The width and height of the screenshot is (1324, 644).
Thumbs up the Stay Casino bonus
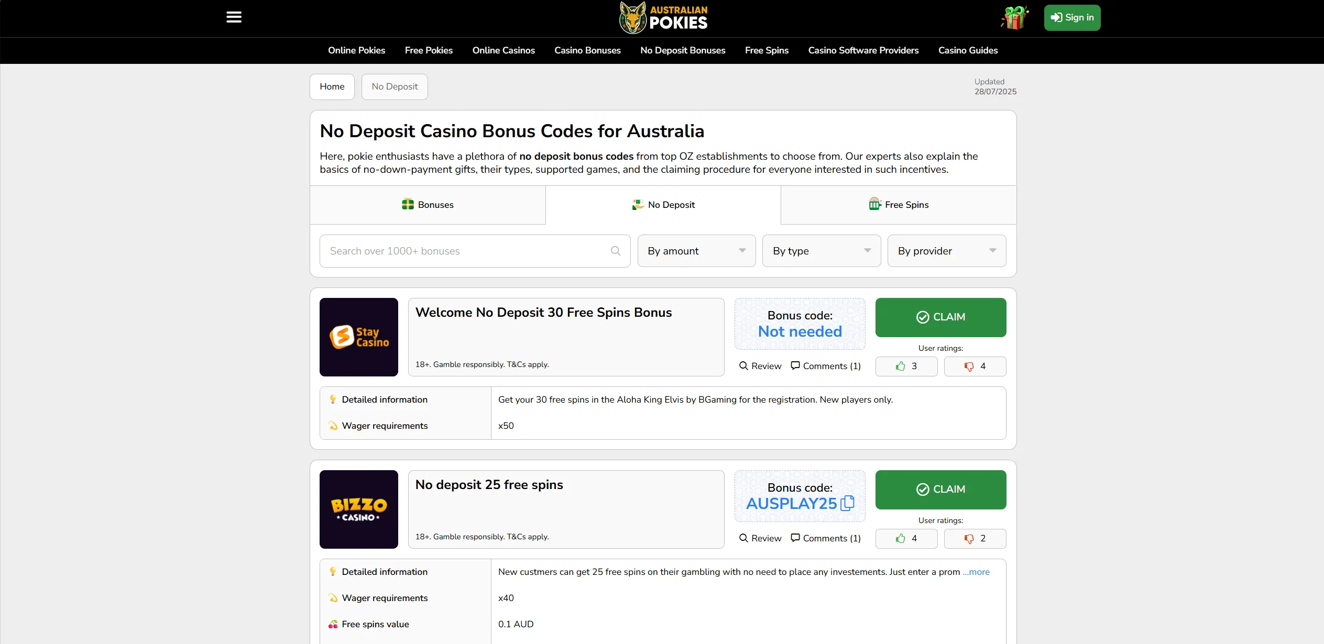pos(906,367)
